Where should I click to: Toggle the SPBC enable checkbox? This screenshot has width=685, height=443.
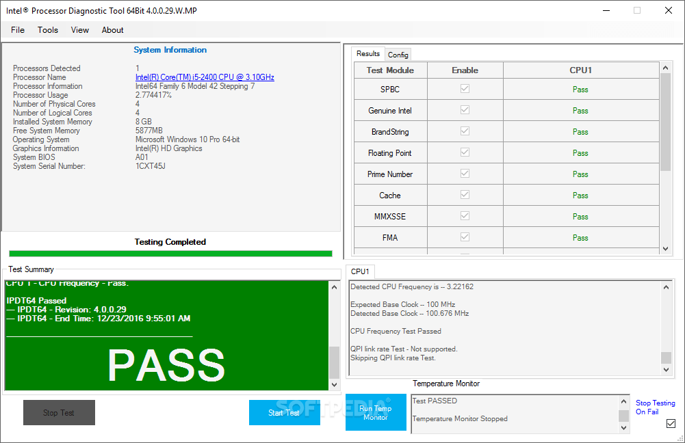tap(465, 89)
